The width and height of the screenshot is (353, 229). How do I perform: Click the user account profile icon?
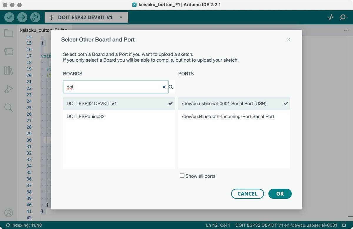coord(9,213)
